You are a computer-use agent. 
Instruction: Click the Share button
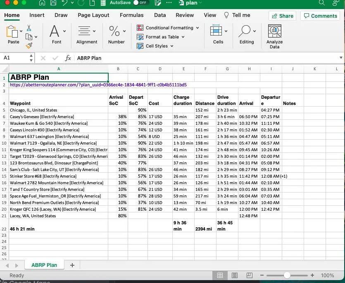tap(283, 16)
